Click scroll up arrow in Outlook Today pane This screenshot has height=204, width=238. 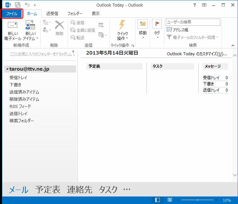[235, 55]
